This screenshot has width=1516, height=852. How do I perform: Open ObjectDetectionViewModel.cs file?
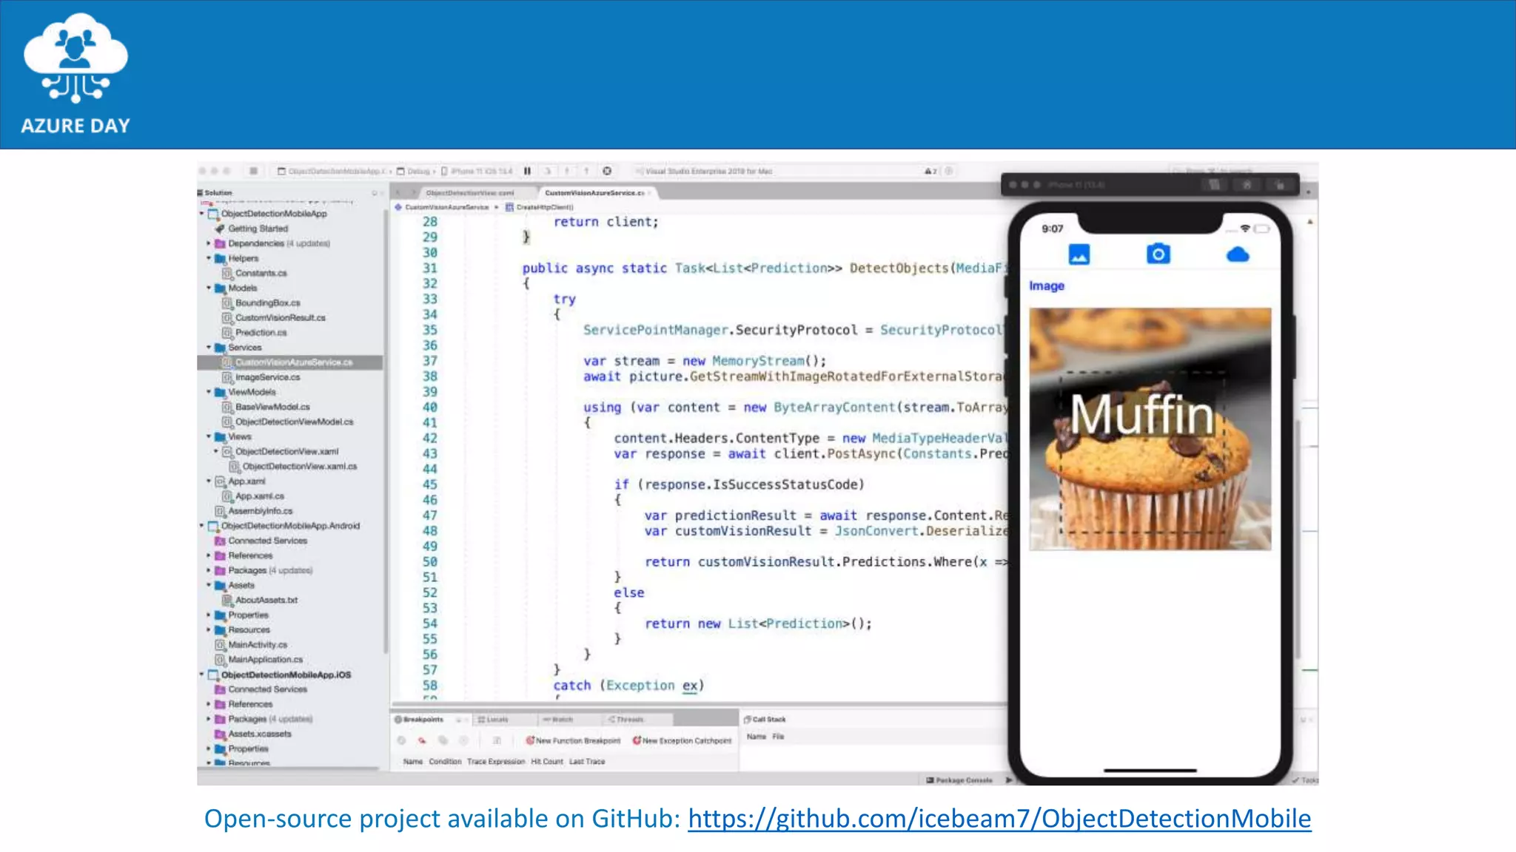(x=294, y=422)
